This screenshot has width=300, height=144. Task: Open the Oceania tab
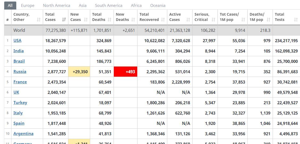158,6
